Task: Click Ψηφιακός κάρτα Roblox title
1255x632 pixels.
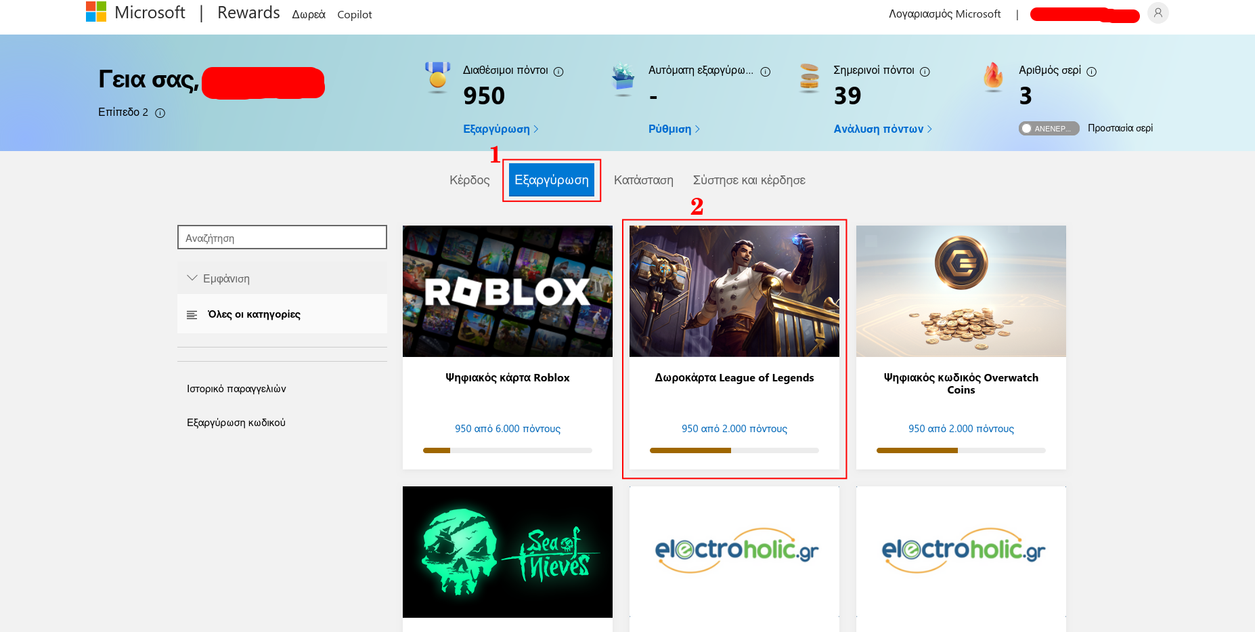Action: click(508, 378)
